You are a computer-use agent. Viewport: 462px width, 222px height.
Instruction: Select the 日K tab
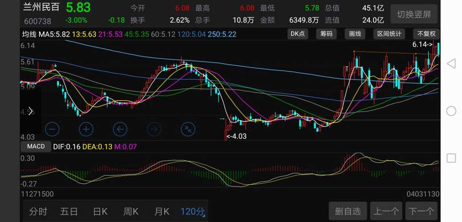click(100, 211)
